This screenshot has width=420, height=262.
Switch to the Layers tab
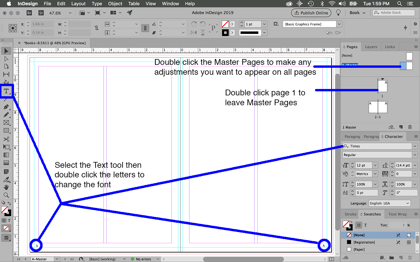pos(371,47)
